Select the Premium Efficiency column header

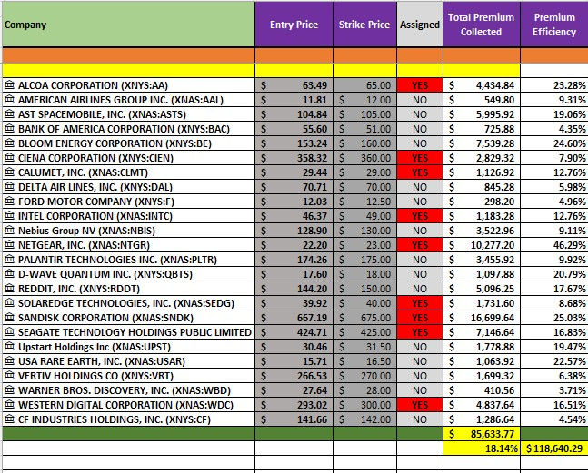tap(554, 25)
